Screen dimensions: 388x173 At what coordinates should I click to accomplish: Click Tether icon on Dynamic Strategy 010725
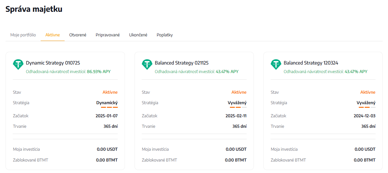18,64
